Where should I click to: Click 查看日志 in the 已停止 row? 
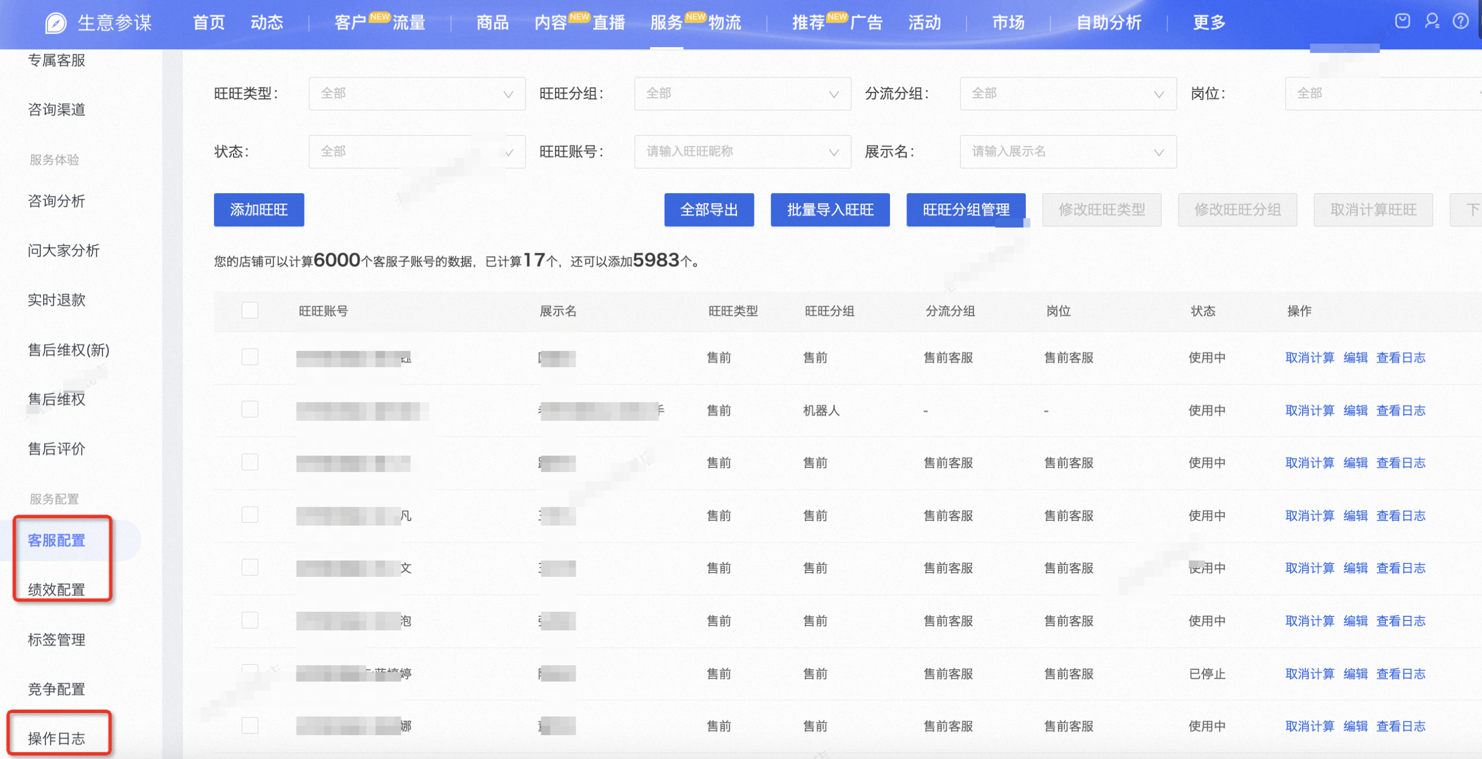1400,673
